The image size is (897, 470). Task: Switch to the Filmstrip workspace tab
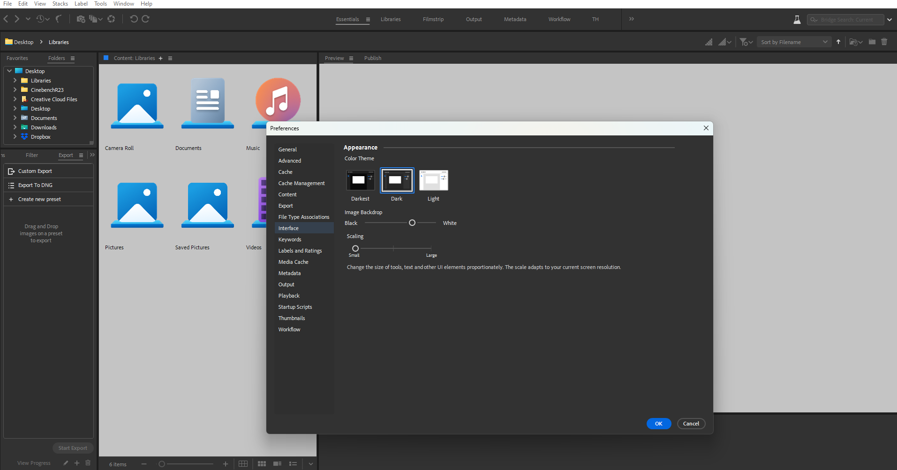tap(432, 19)
